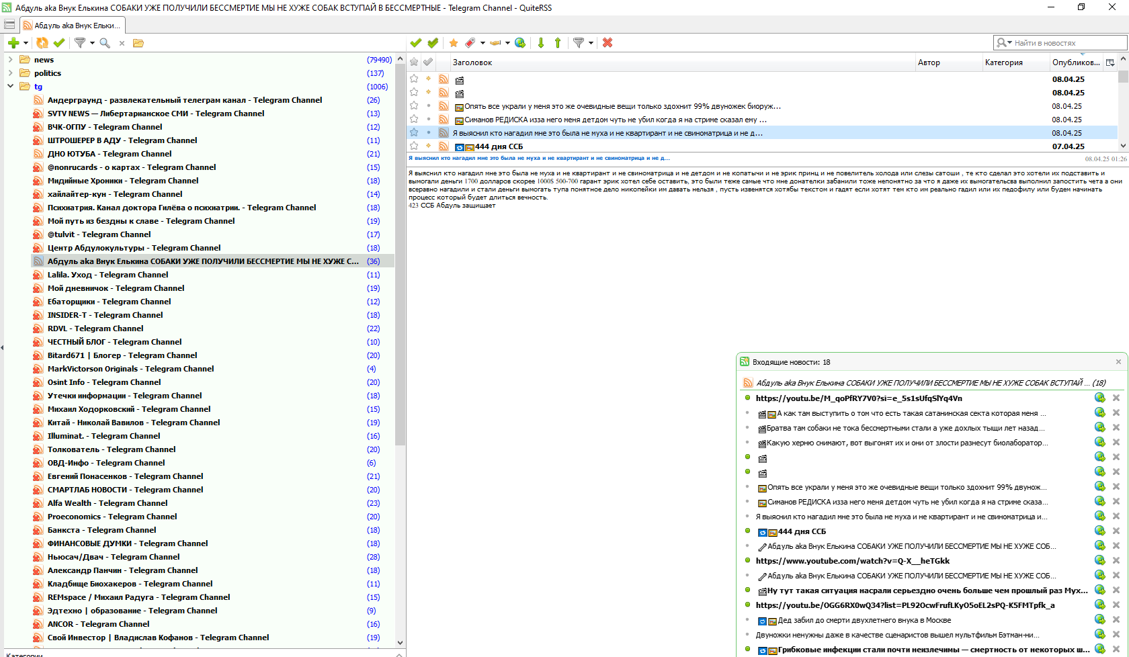The height and width of the screenshot is (657, 1129).
Task: Click the red label tag icon
Action: click(x=470, y=43)
